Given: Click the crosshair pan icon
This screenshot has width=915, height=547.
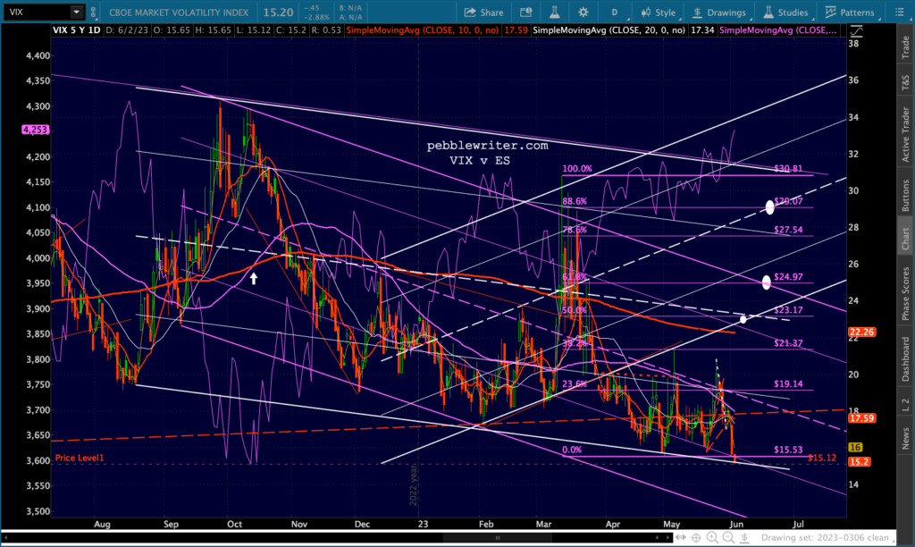Looking at the screenshot, I should 696,538.
